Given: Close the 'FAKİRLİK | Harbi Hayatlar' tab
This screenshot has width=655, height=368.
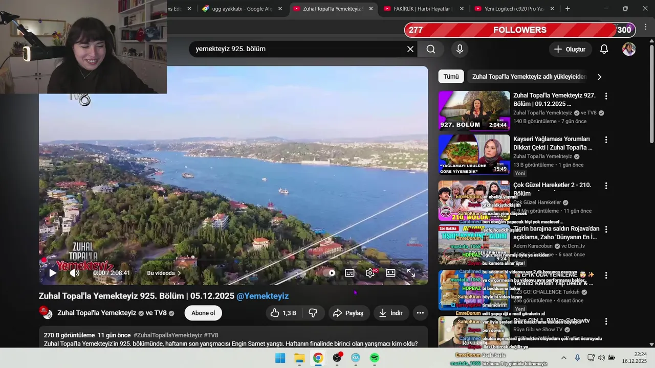Looking at the screenshot, I should click(462, 9).
